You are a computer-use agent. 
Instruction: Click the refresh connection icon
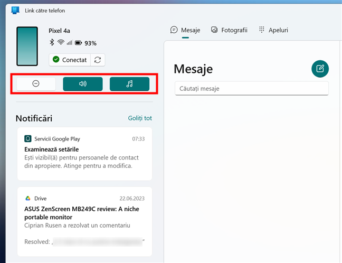coord(98,60)
